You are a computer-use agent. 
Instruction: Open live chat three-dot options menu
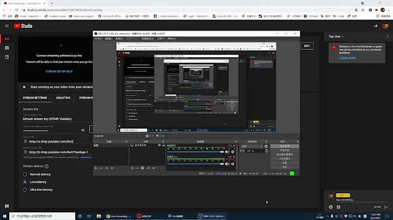point(388,36)
